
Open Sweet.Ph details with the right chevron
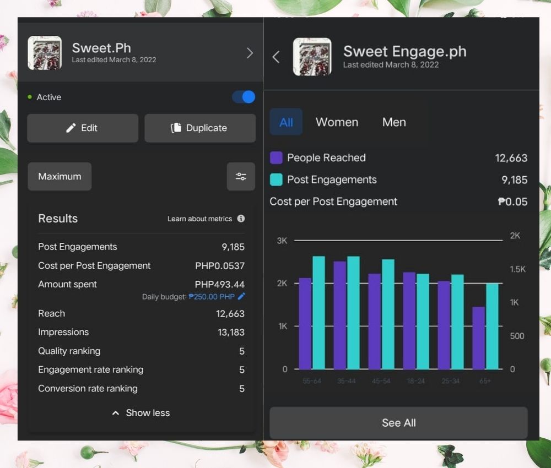[250, 53]
